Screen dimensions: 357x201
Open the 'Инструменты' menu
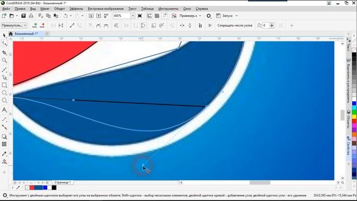coord(168,9)
